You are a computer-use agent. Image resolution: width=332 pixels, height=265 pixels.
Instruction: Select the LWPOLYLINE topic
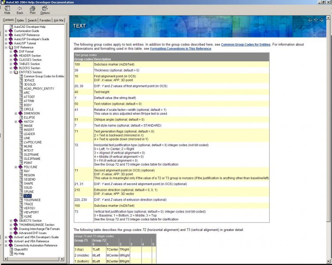[33, 142]
